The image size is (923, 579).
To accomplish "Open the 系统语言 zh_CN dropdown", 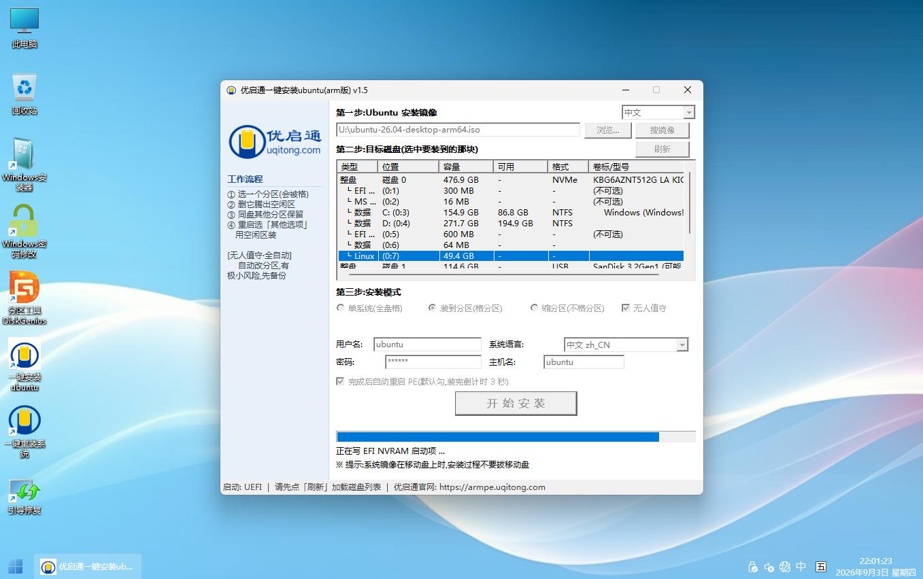I will pyautogui.click(x=626, y=345).
